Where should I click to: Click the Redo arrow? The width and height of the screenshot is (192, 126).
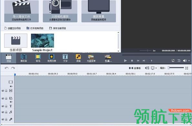(x=13, y=68)
